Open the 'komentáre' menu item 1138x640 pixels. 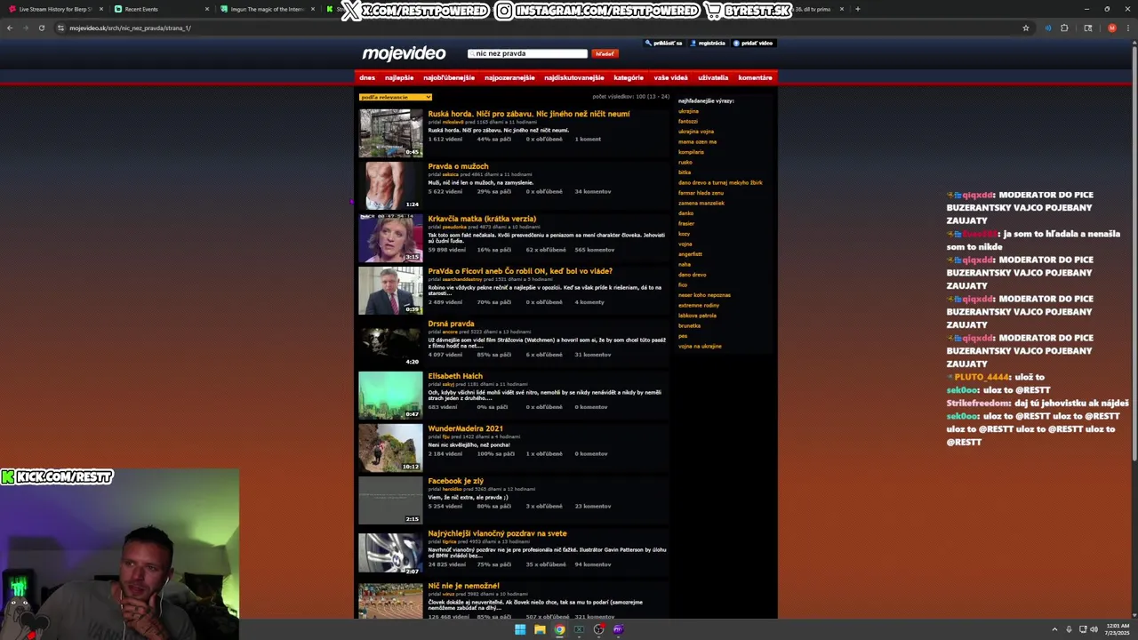pyautogui.click(x=755, y=77)
